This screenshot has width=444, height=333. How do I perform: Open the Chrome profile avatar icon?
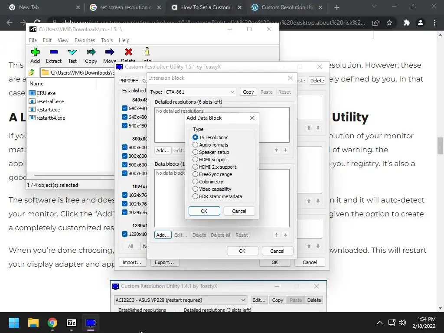[421, 23]
